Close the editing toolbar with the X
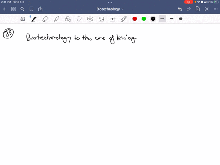The image size is (220, 165). pos(207,9)
